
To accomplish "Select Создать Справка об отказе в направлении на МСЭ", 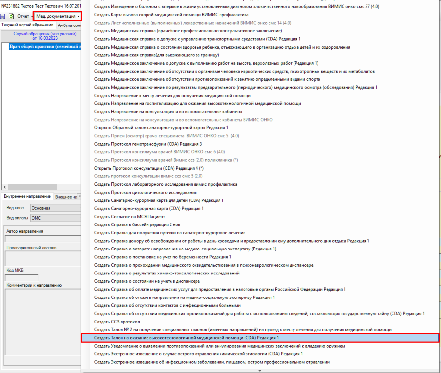I will click(x=184, y=298).
